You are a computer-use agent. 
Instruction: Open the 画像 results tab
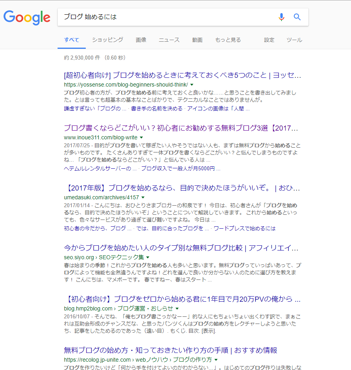pos(141,40)
